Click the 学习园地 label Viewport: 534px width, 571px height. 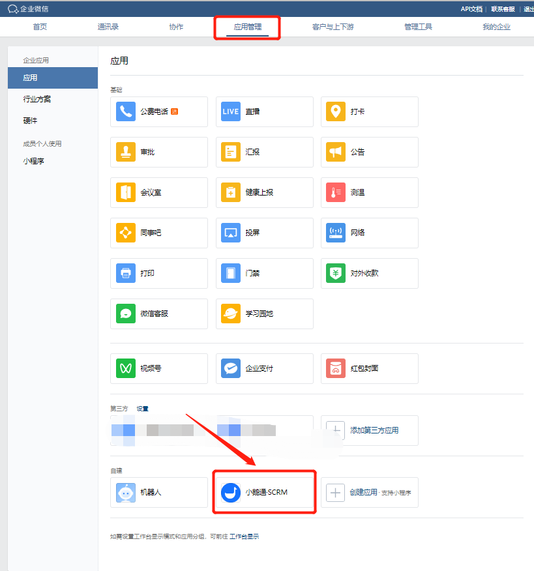click(259, 314)
